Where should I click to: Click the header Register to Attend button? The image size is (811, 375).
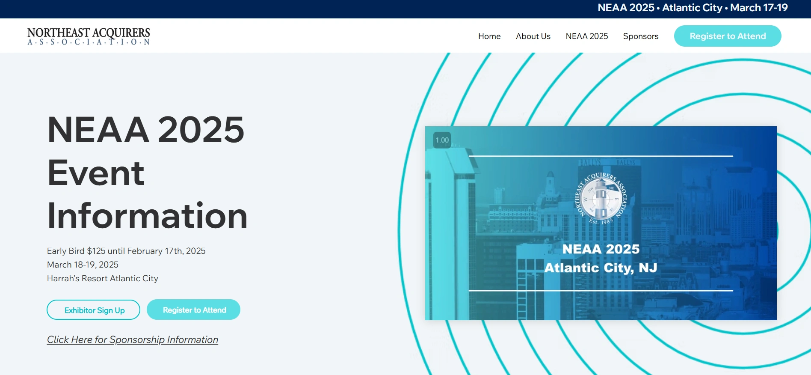728,36
